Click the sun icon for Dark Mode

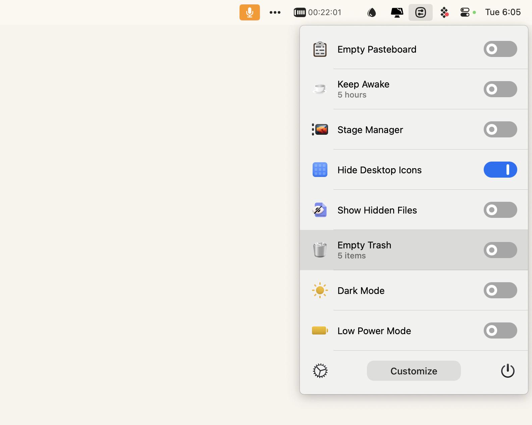320,290
